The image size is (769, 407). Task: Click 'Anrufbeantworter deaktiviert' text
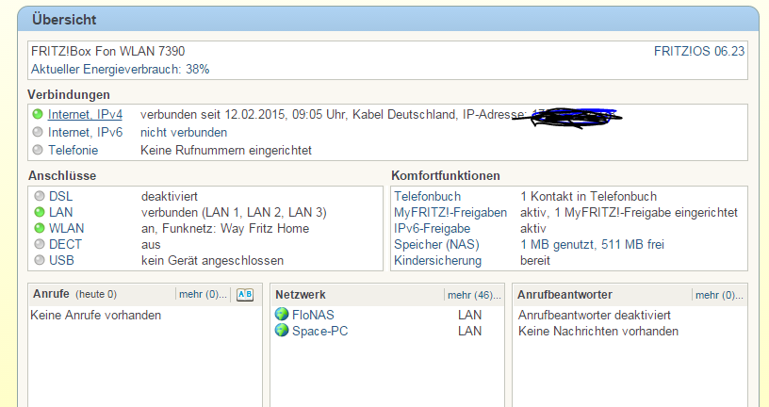coord(595,315)
